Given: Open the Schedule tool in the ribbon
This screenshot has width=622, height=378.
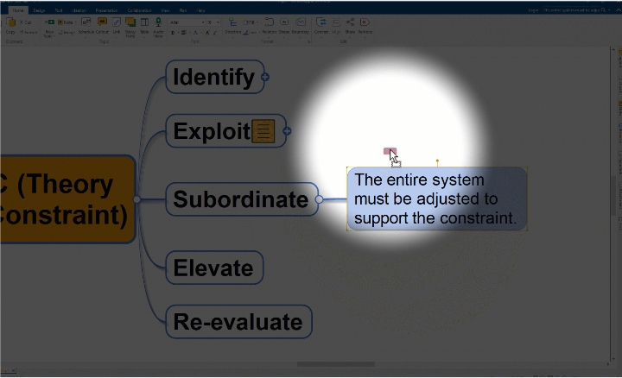Looking at the screenshot, I should pos(86,22).
